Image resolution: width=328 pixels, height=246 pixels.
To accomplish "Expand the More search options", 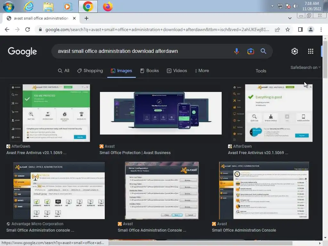I will [202, 71].
